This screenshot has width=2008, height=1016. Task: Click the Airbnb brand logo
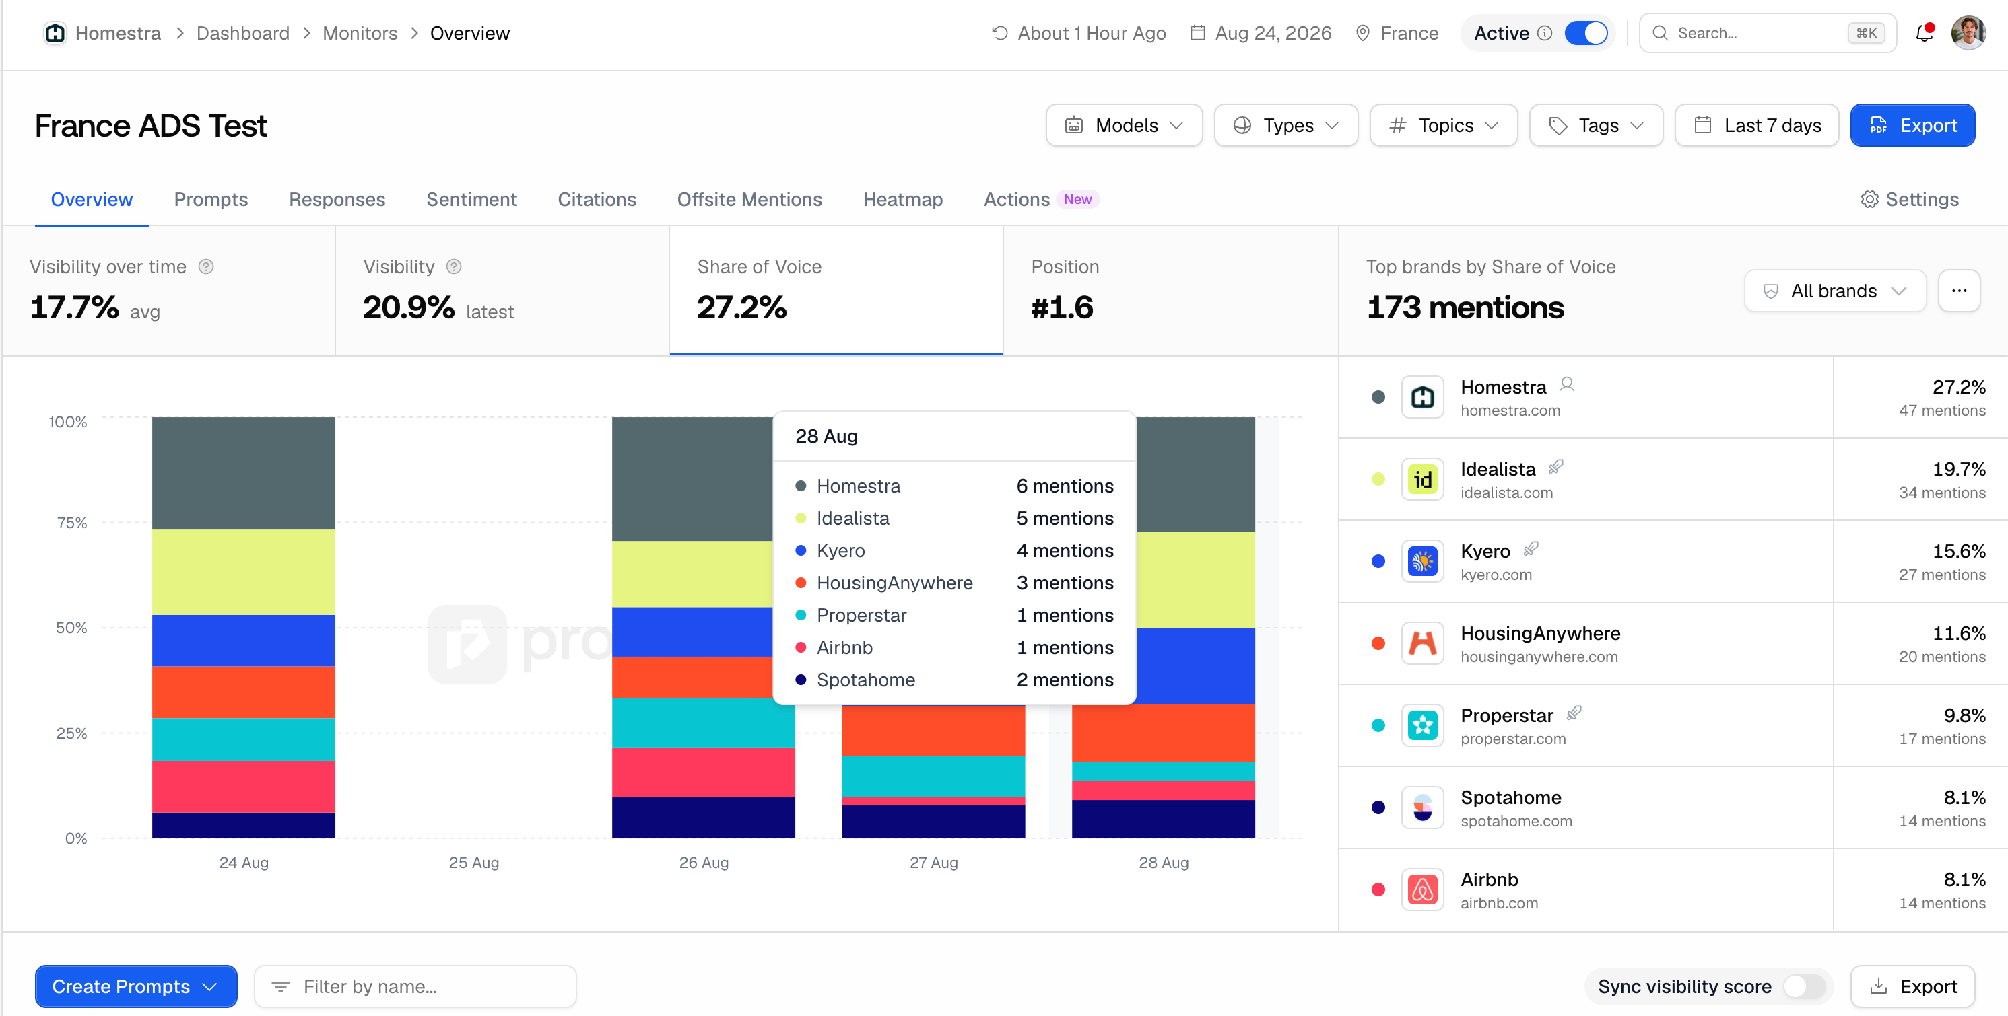click(x=1423, y=889)
